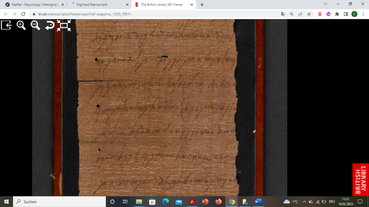Click the British Library logo

[x=361, y=180]
